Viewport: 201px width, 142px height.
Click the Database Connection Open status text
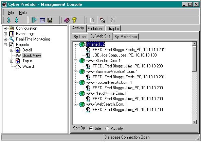127,137
